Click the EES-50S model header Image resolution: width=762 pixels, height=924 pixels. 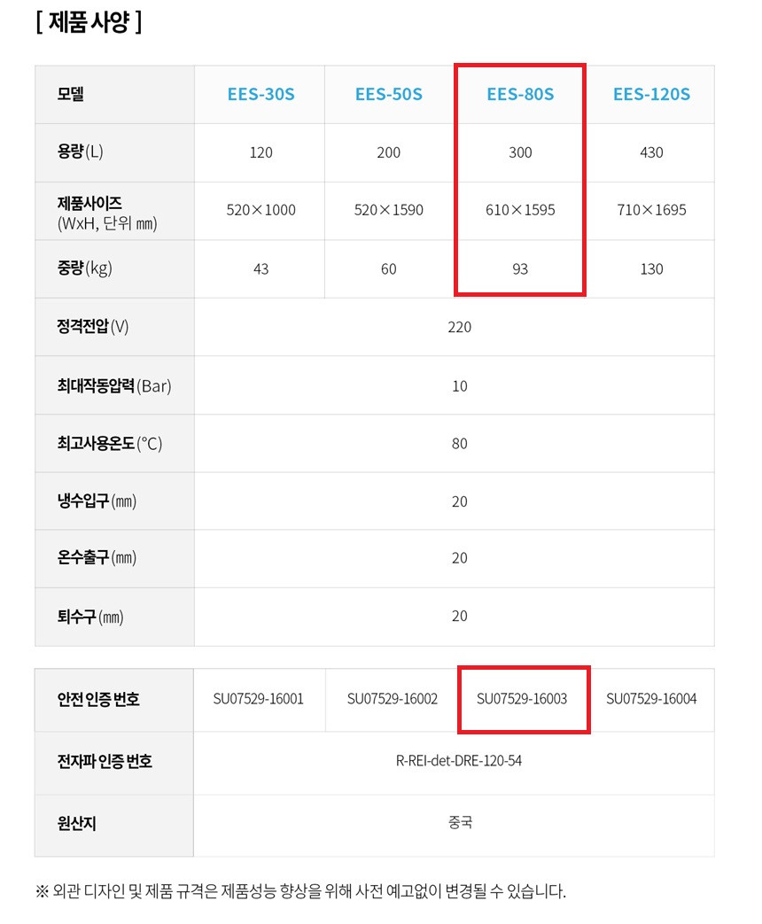[x=389, y=94]
